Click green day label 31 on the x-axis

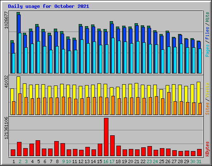[199, 161]
